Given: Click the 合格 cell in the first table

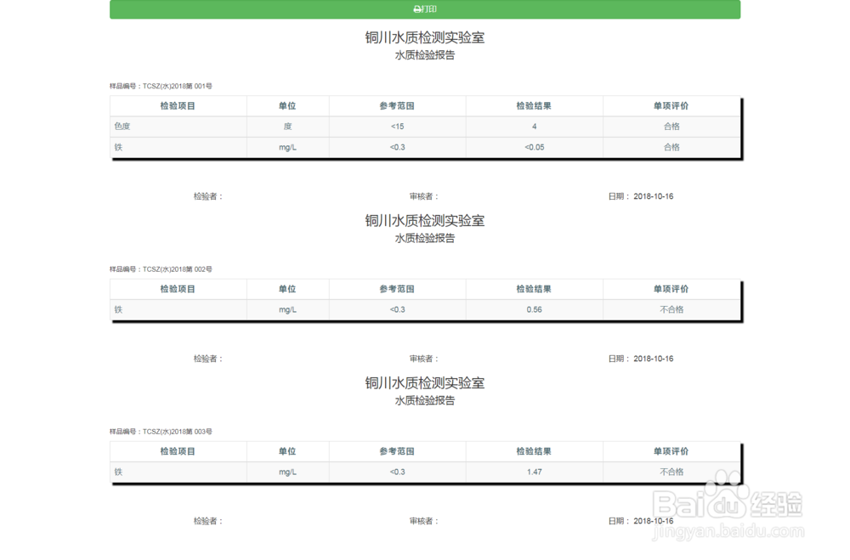Looking at the screenshot, I should [671, 126].
